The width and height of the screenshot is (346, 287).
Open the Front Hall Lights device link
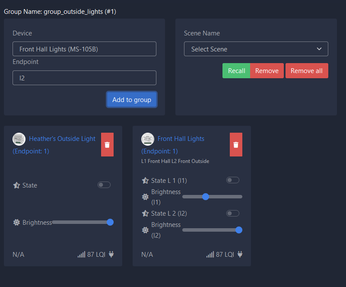[x=181, y=138]
